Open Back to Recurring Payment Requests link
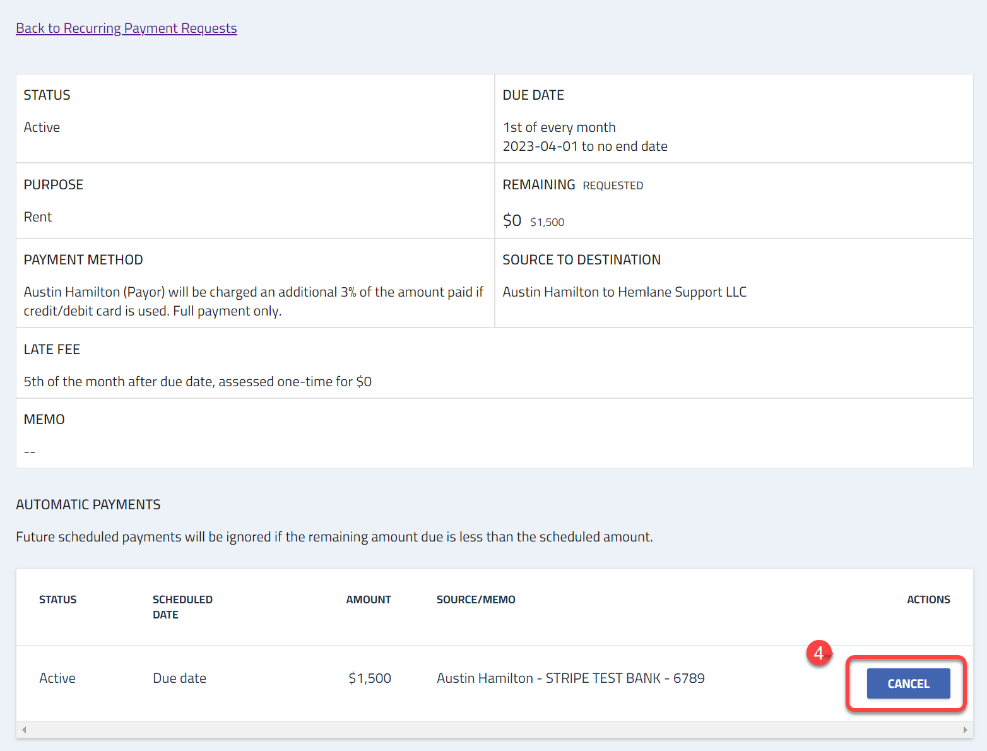This screenshot has height=751, width=987. click(126, 28)
